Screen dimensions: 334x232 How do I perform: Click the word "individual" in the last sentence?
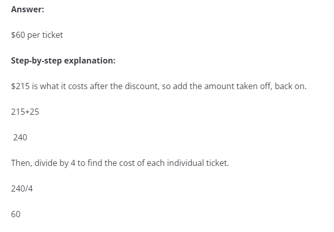(185, 163)
